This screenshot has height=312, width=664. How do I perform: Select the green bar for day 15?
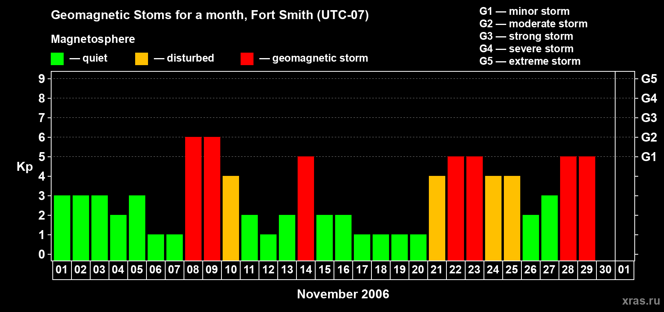(x=325, y=238)
